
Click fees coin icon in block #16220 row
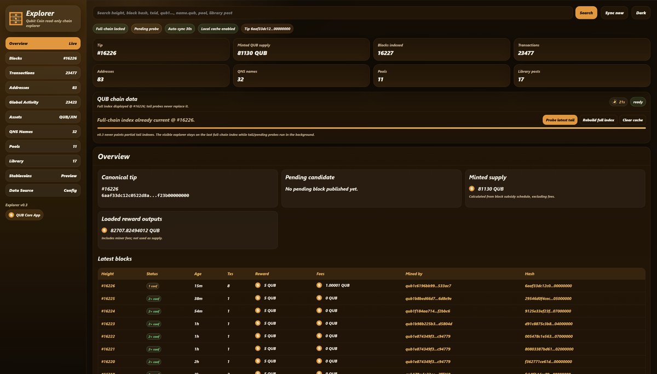[319, 361]
